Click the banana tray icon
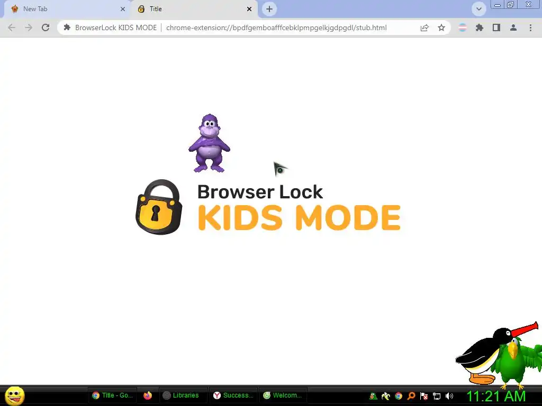Screen dimensions: 542x406 tap(386, 396)
